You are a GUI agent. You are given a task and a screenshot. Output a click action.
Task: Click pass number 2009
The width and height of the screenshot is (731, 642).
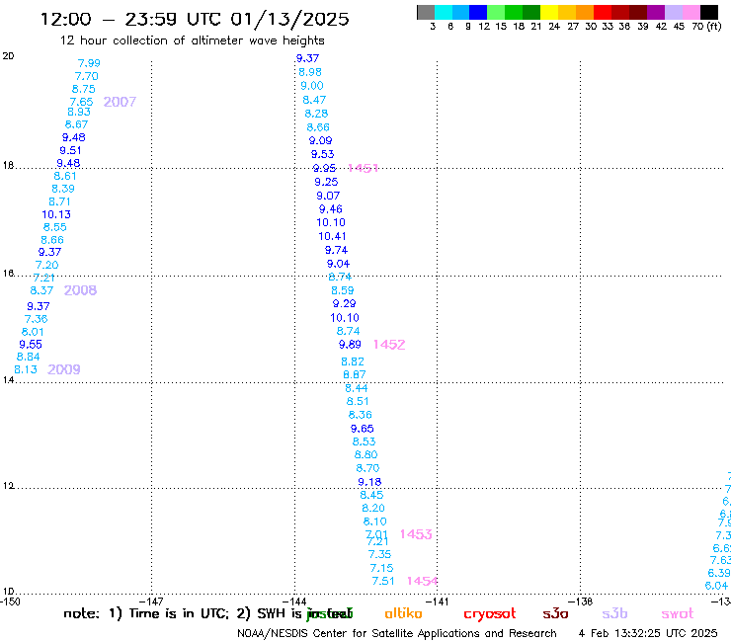[64, 369]
